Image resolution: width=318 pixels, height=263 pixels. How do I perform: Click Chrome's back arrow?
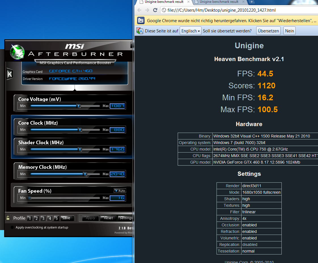[139, 10]
